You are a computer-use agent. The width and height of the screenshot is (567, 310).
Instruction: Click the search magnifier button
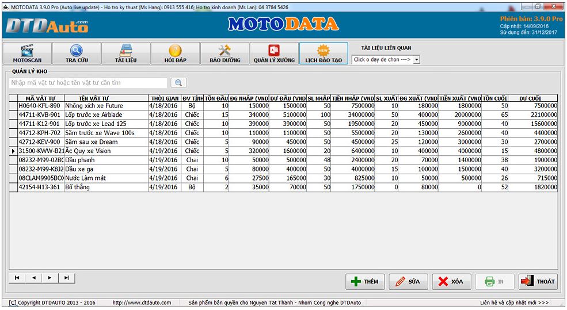point(178,83)
